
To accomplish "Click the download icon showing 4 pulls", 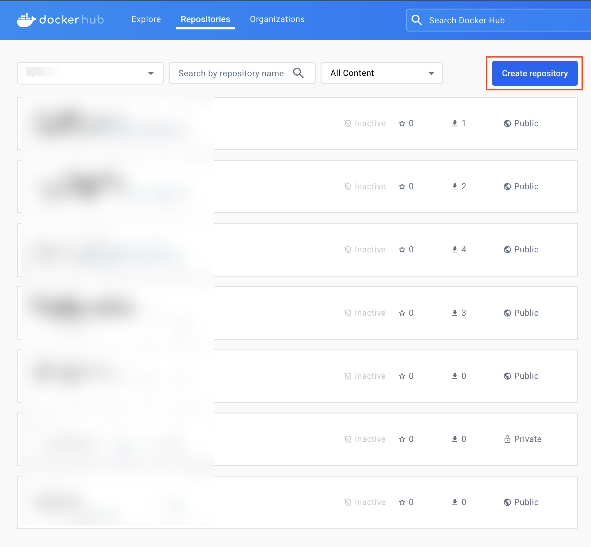I will (x=455, y=250).
